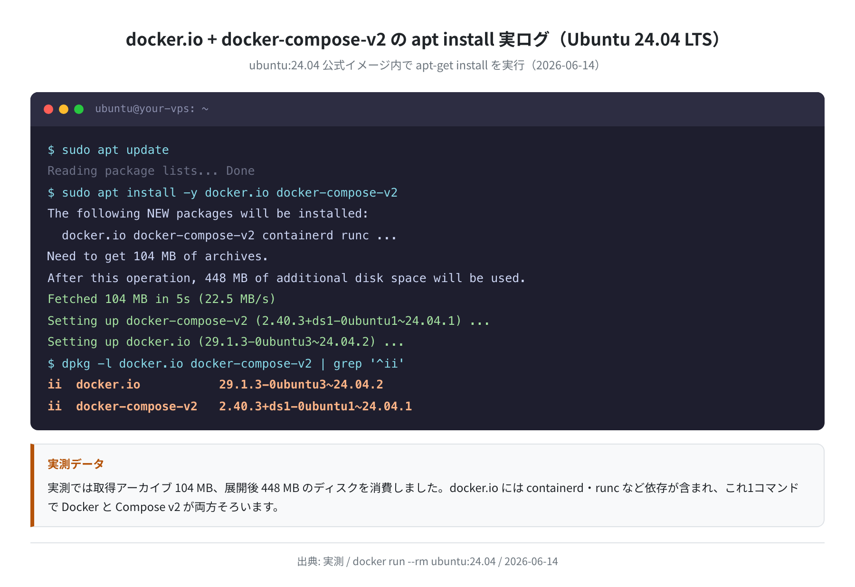Click the green maximize dot of terminal
This screenshot has width=855, height=587.
(79, 109)
